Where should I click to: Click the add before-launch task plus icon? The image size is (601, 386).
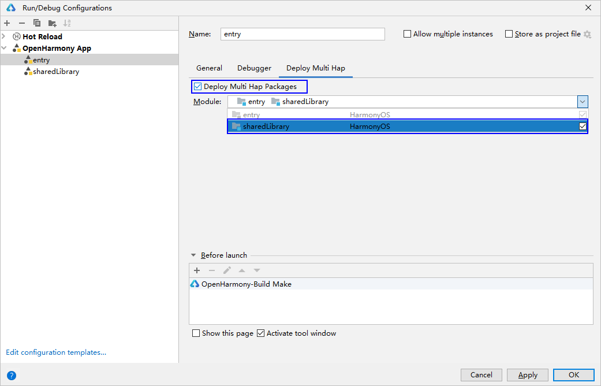pos(197,270)
